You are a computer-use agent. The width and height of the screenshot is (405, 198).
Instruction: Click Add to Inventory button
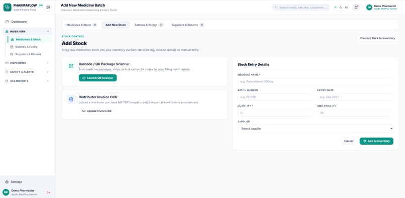pos(376,141)
